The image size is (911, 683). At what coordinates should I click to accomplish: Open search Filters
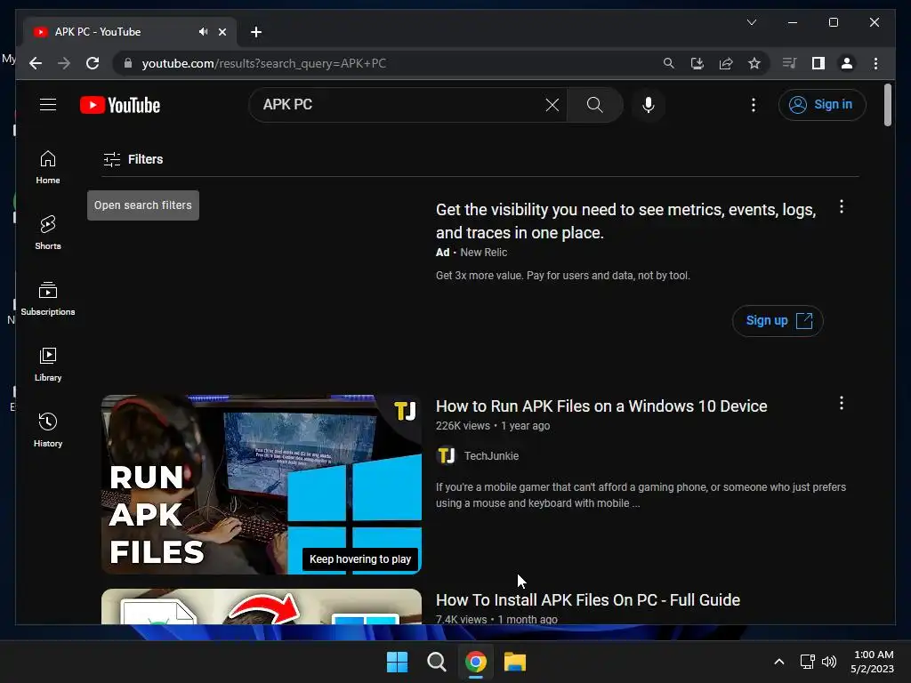pyautogui.click(x=133, y=159)
